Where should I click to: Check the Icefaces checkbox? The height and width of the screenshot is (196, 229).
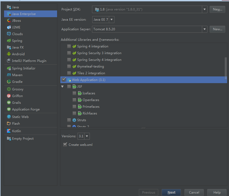74,93
